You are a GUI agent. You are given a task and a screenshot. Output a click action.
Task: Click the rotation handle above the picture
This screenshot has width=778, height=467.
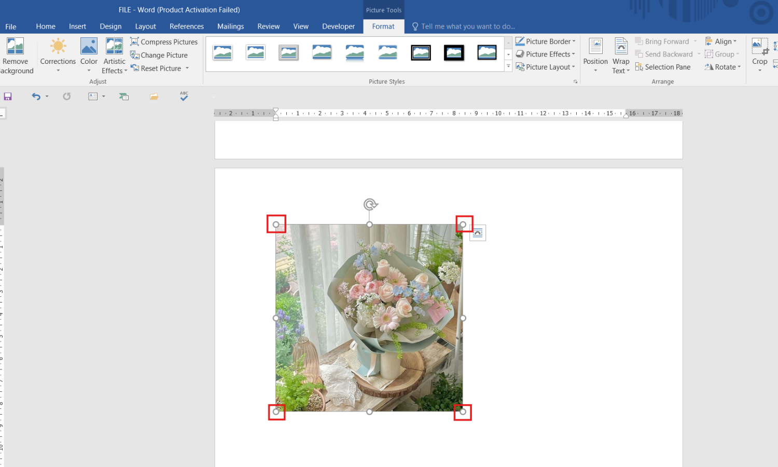[370, 204]
